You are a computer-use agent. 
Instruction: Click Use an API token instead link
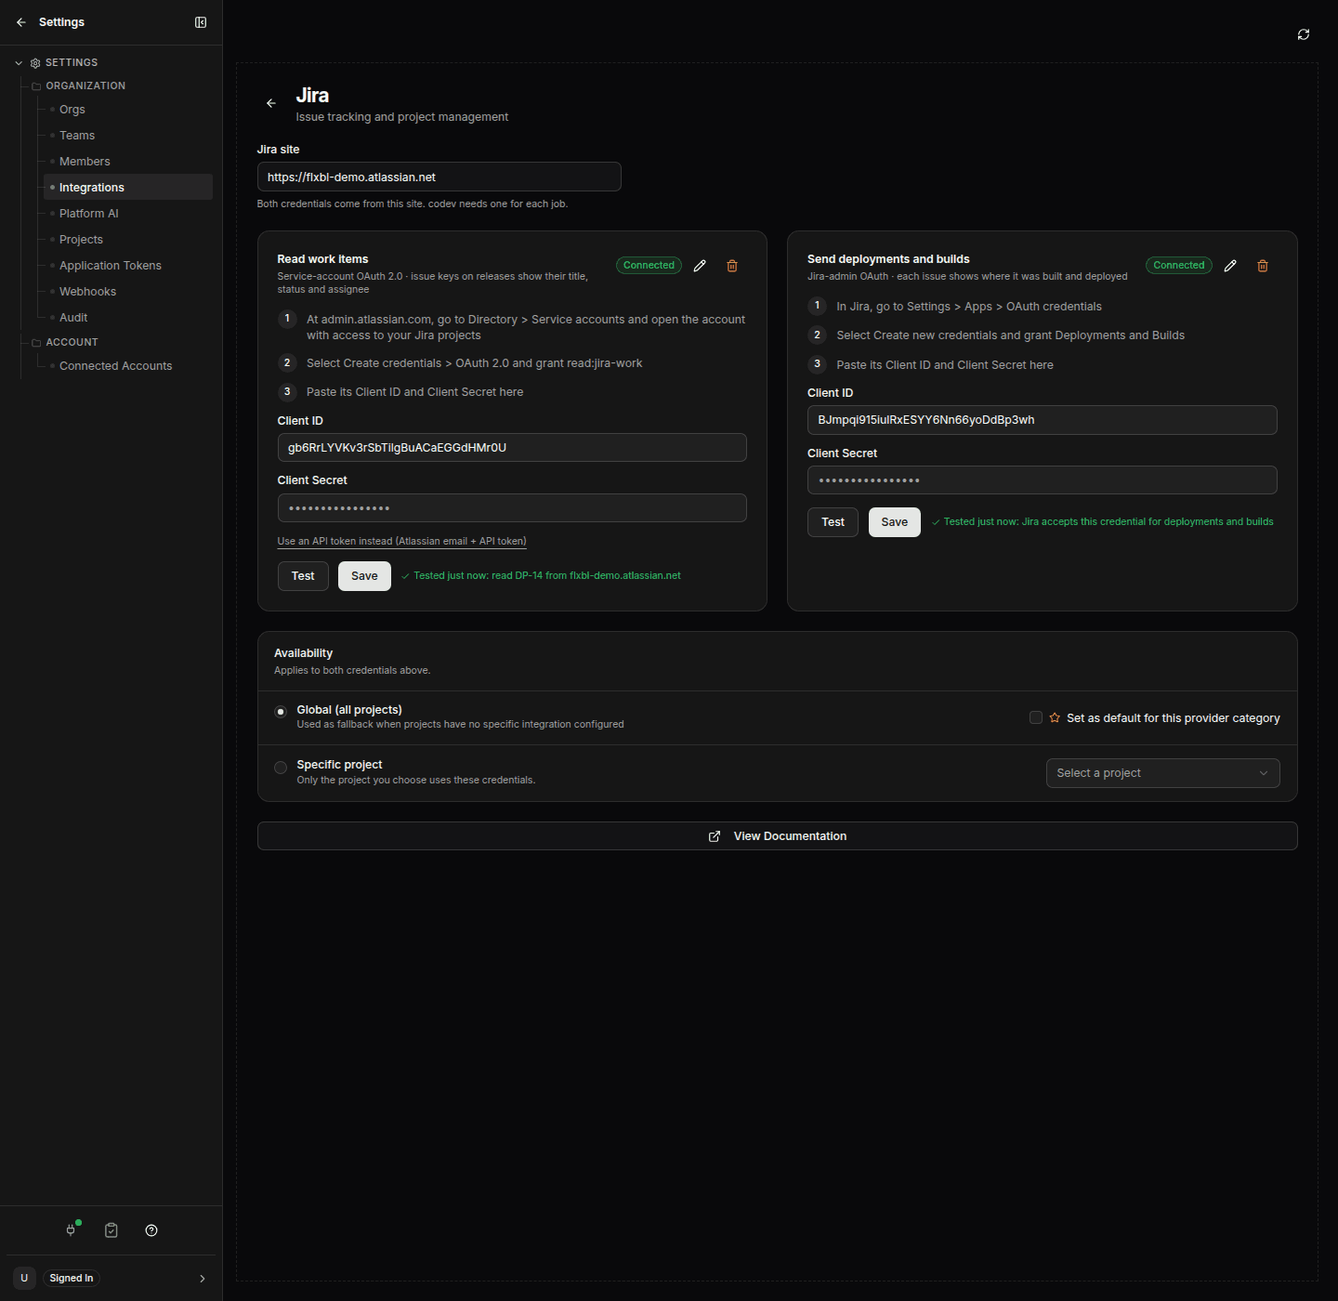click(x=401, y=541)
